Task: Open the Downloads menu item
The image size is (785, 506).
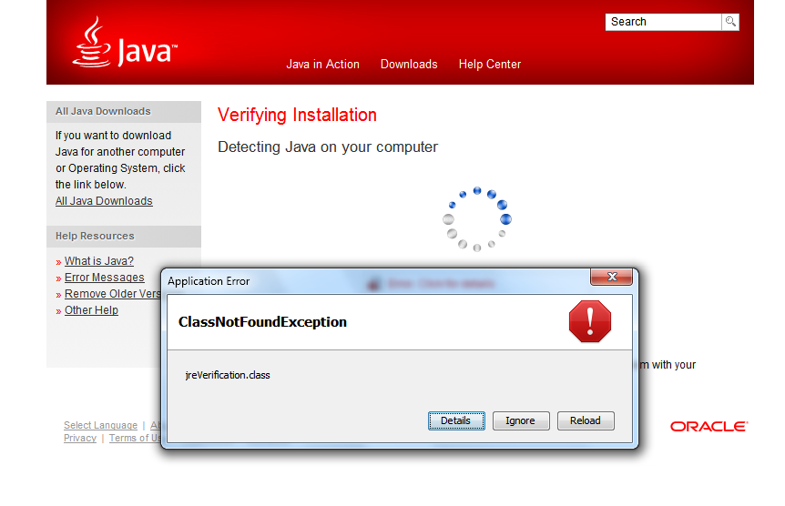Action: click(x=409, y=64)
